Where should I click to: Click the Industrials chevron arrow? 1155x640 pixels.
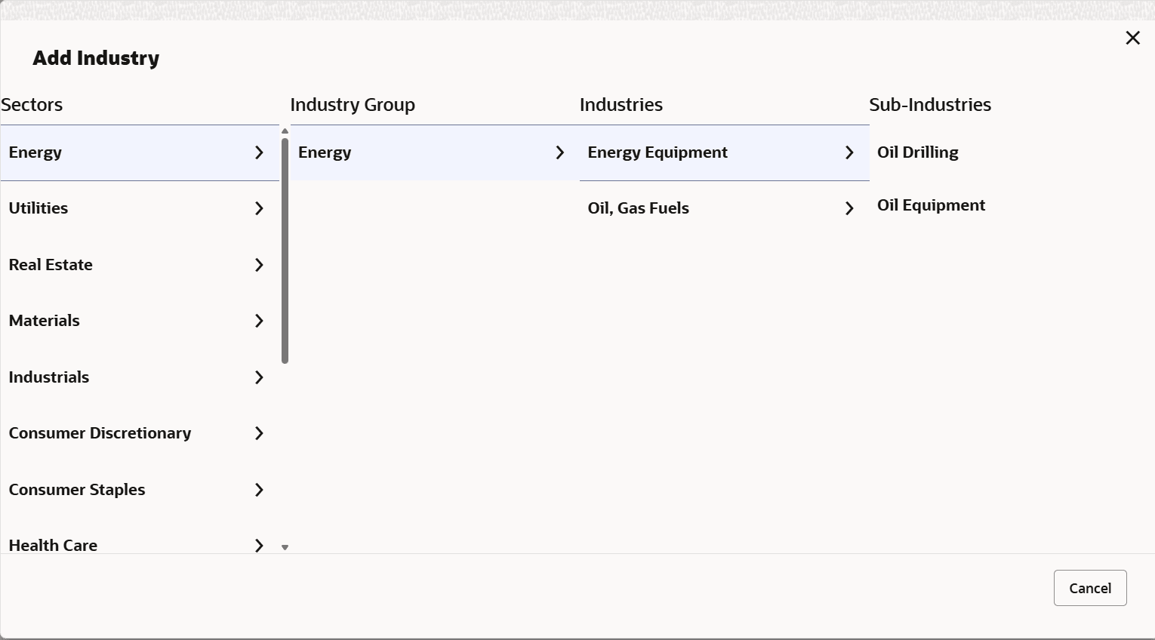coord(259,377)
